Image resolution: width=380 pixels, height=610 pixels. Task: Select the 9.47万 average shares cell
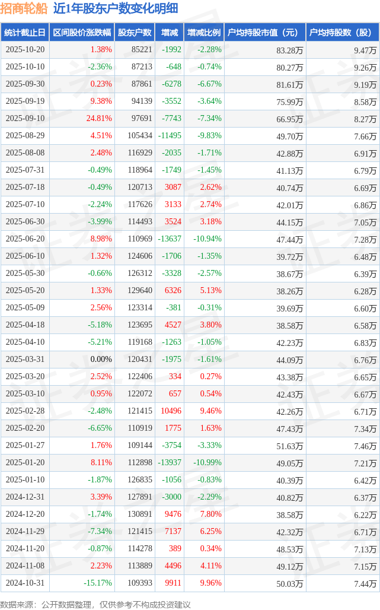click(x=365, y=50)
